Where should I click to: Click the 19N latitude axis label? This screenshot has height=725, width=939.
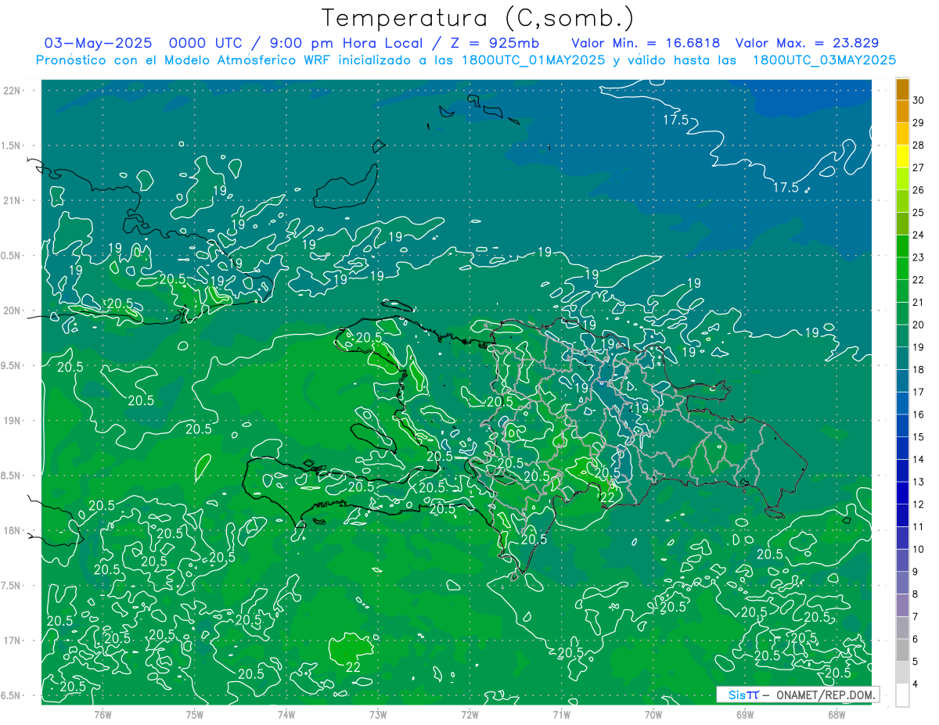tap(12, 420)
